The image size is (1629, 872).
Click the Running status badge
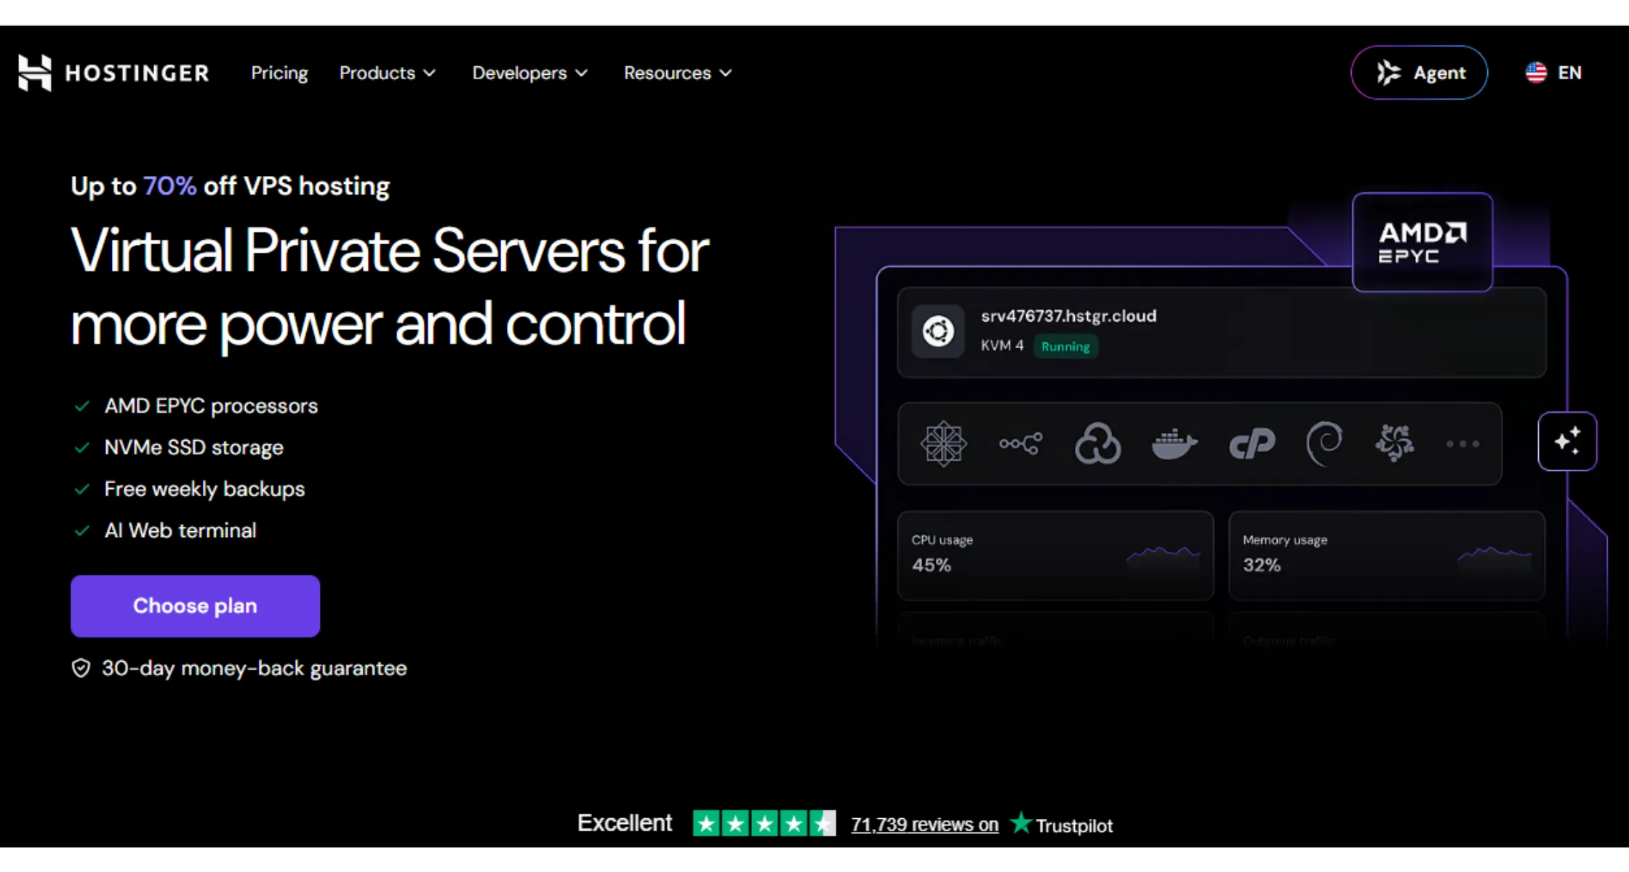coord(1065,347)
